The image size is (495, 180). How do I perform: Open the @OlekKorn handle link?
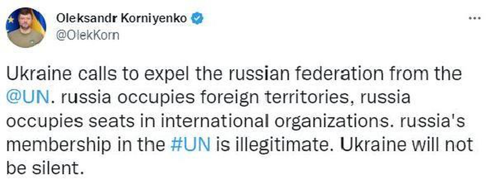pyautogui.click(x=87, y=36)
